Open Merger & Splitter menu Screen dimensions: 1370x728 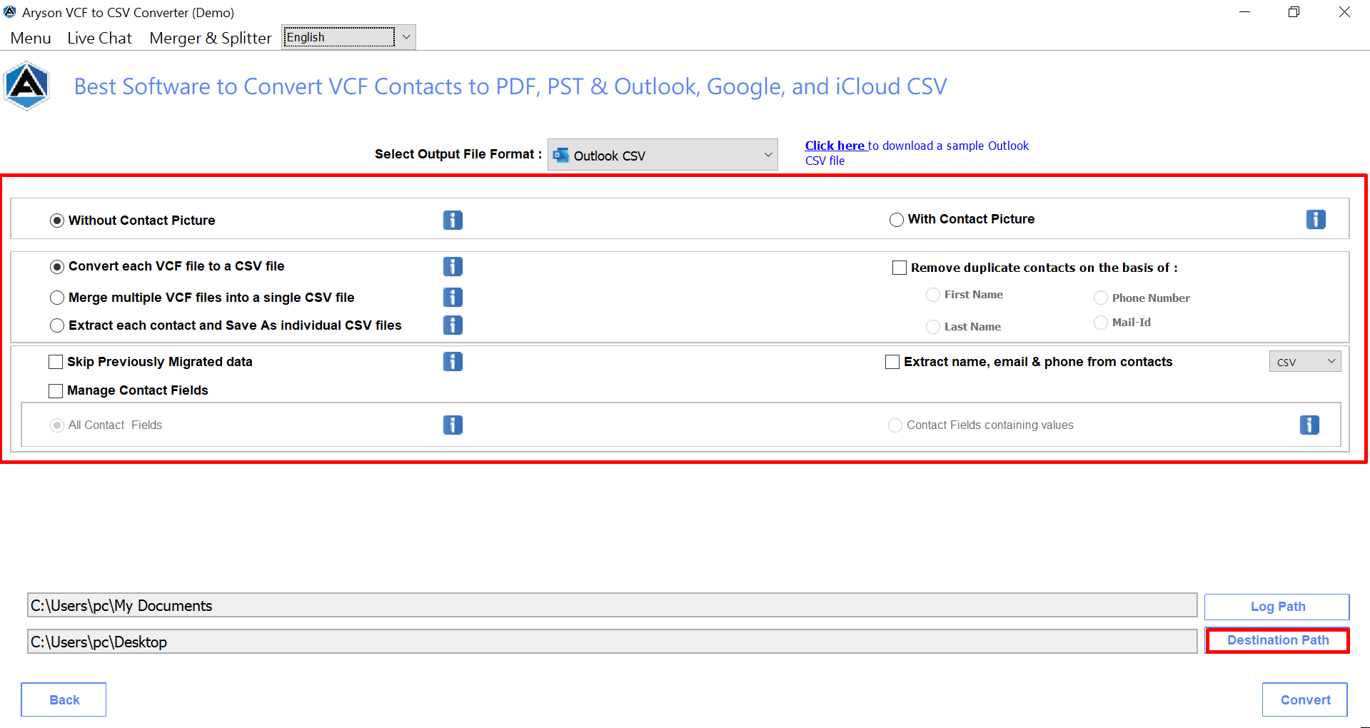[x=211, y=38]
